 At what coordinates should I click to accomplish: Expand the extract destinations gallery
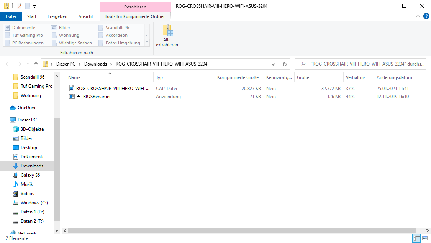[x=147, y=43]
